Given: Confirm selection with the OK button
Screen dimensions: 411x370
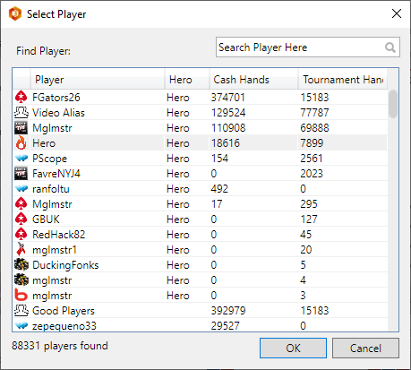Looking at the screenshot, I should point(293,348).
